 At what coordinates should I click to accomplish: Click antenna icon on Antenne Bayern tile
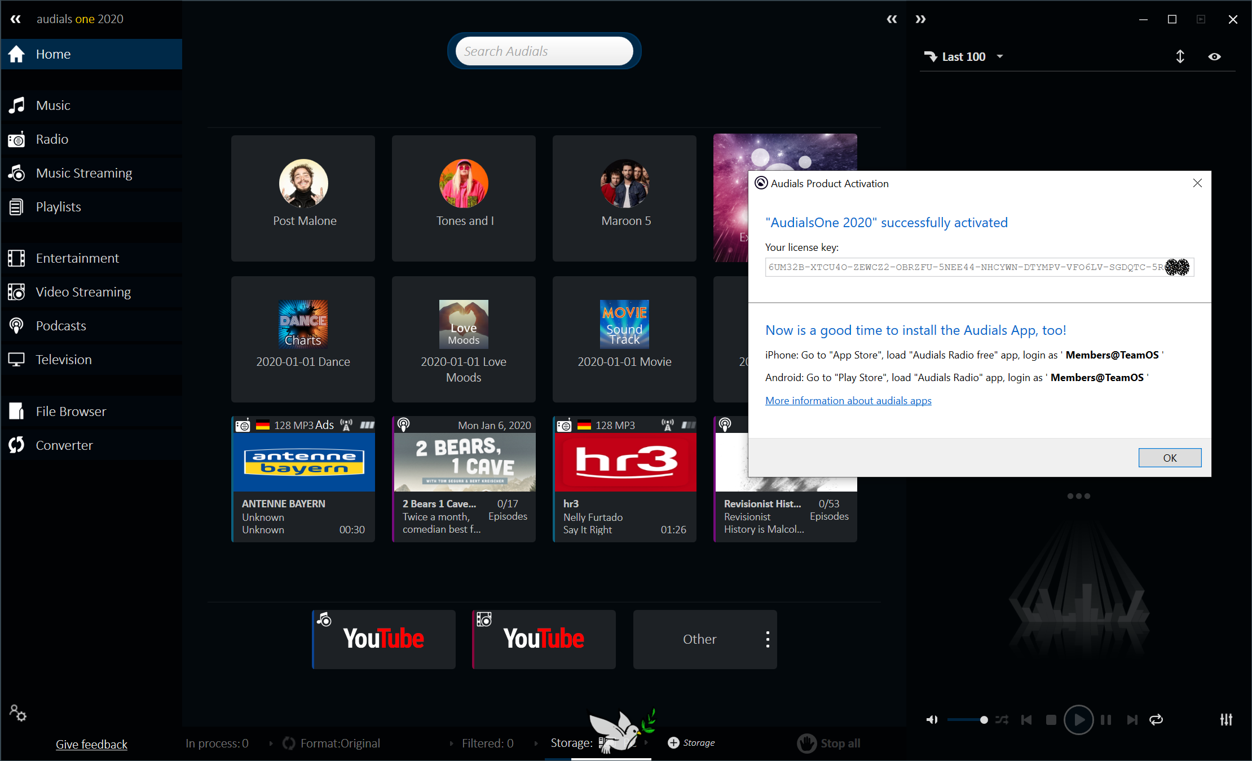coord(347,425)
